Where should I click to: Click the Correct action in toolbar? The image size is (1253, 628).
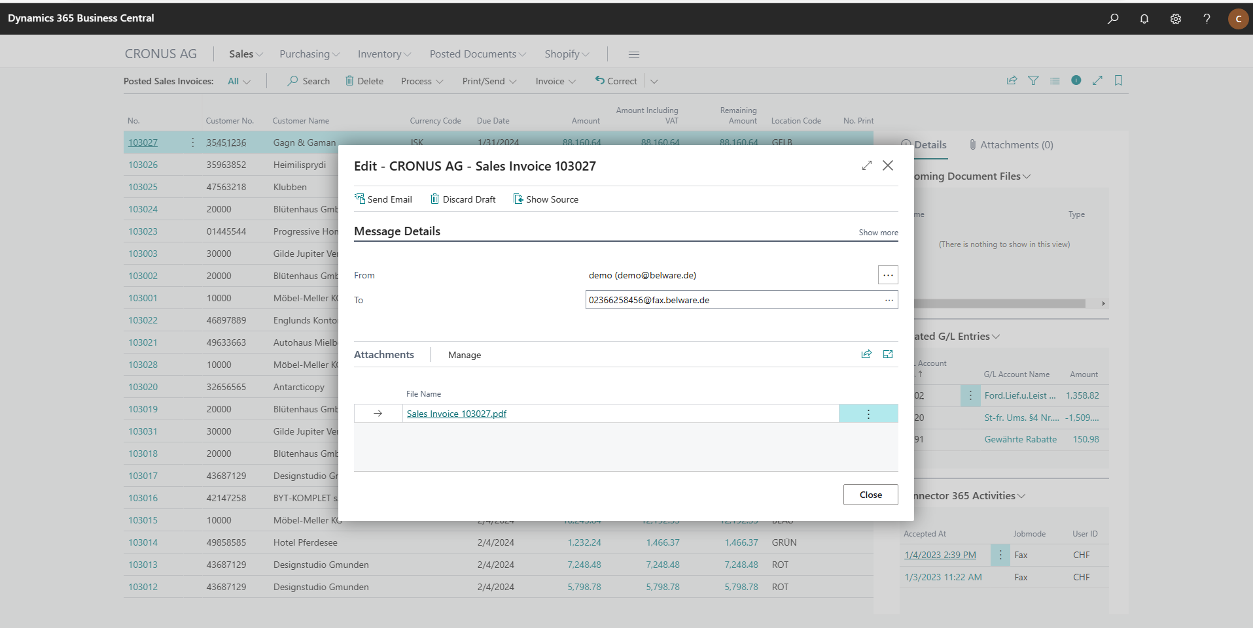(x=616, y=81)
